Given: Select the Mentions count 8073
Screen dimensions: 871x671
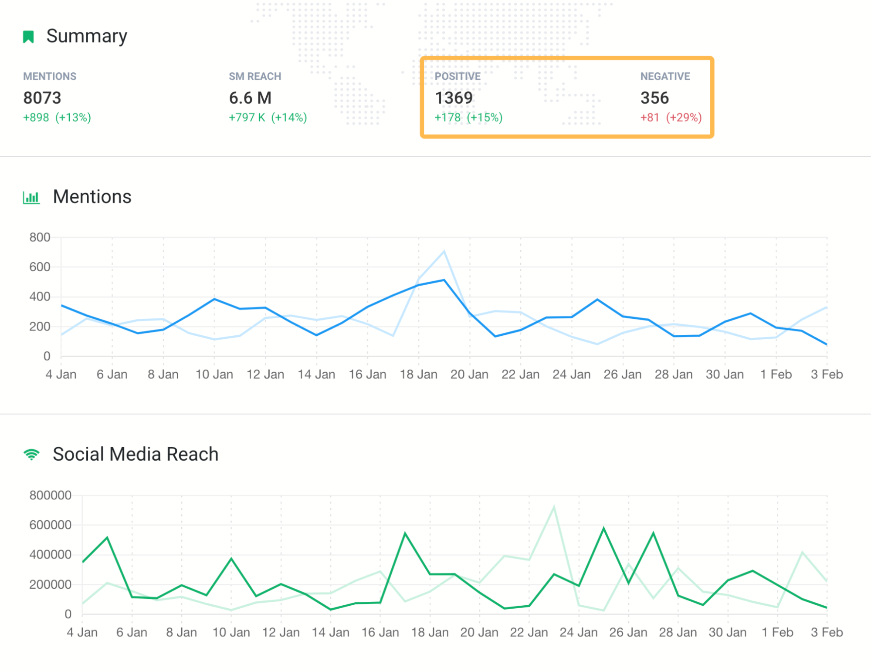Looking at the screenshot, I should click(42, 98).
